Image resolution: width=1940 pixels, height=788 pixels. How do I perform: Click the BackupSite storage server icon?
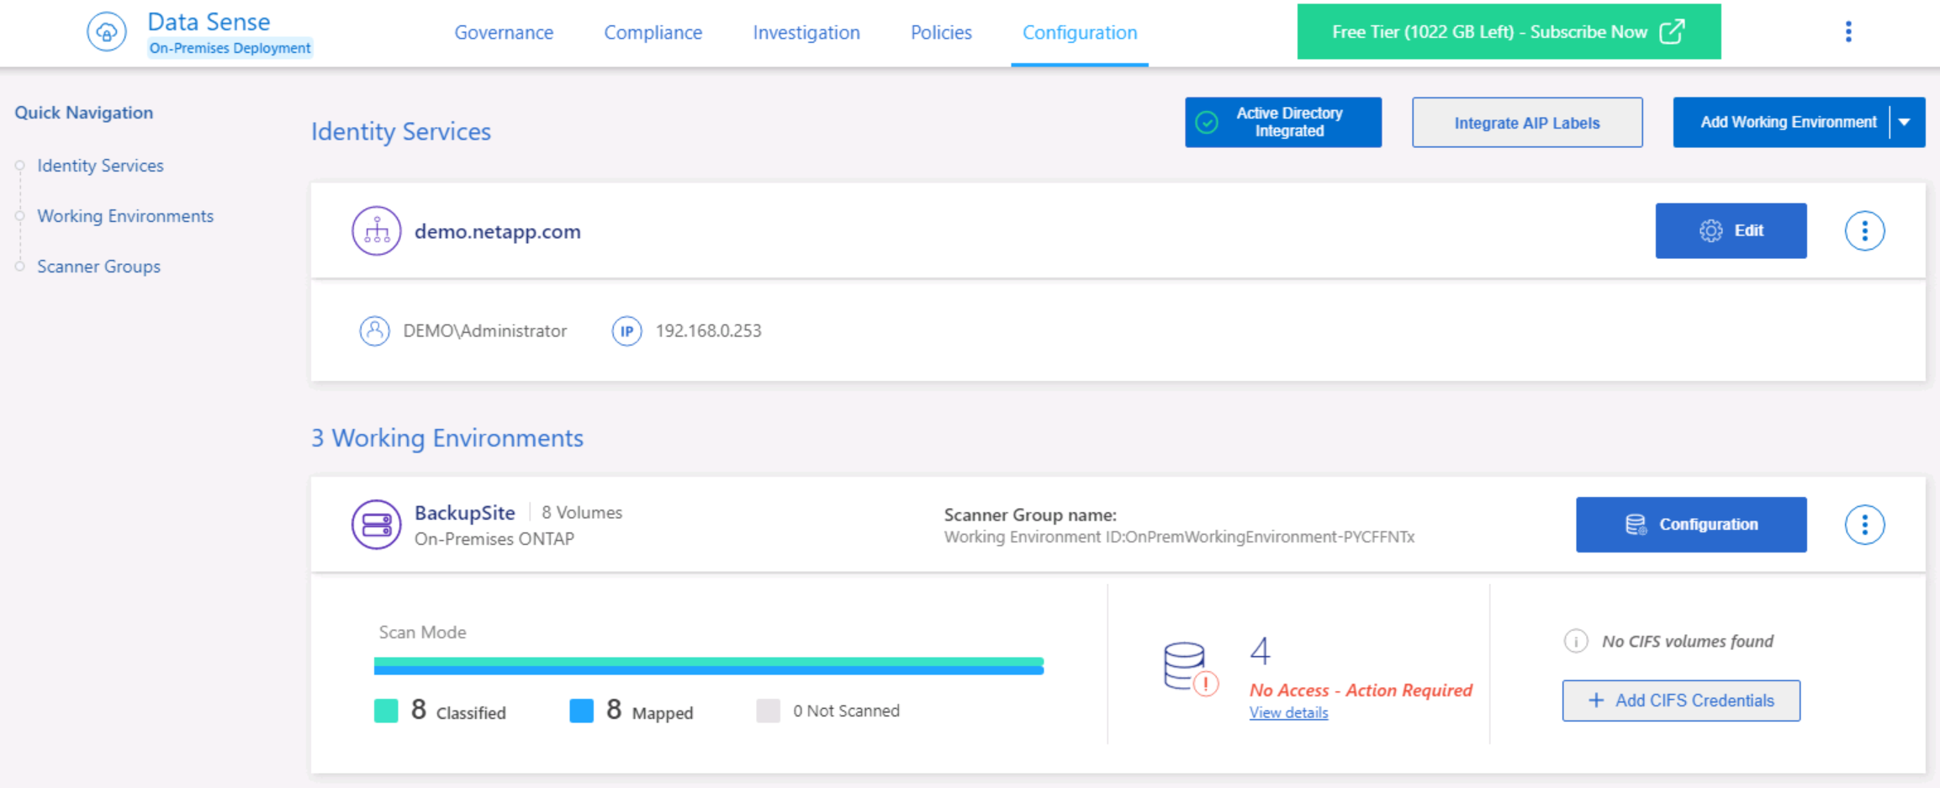click(376, 525)
